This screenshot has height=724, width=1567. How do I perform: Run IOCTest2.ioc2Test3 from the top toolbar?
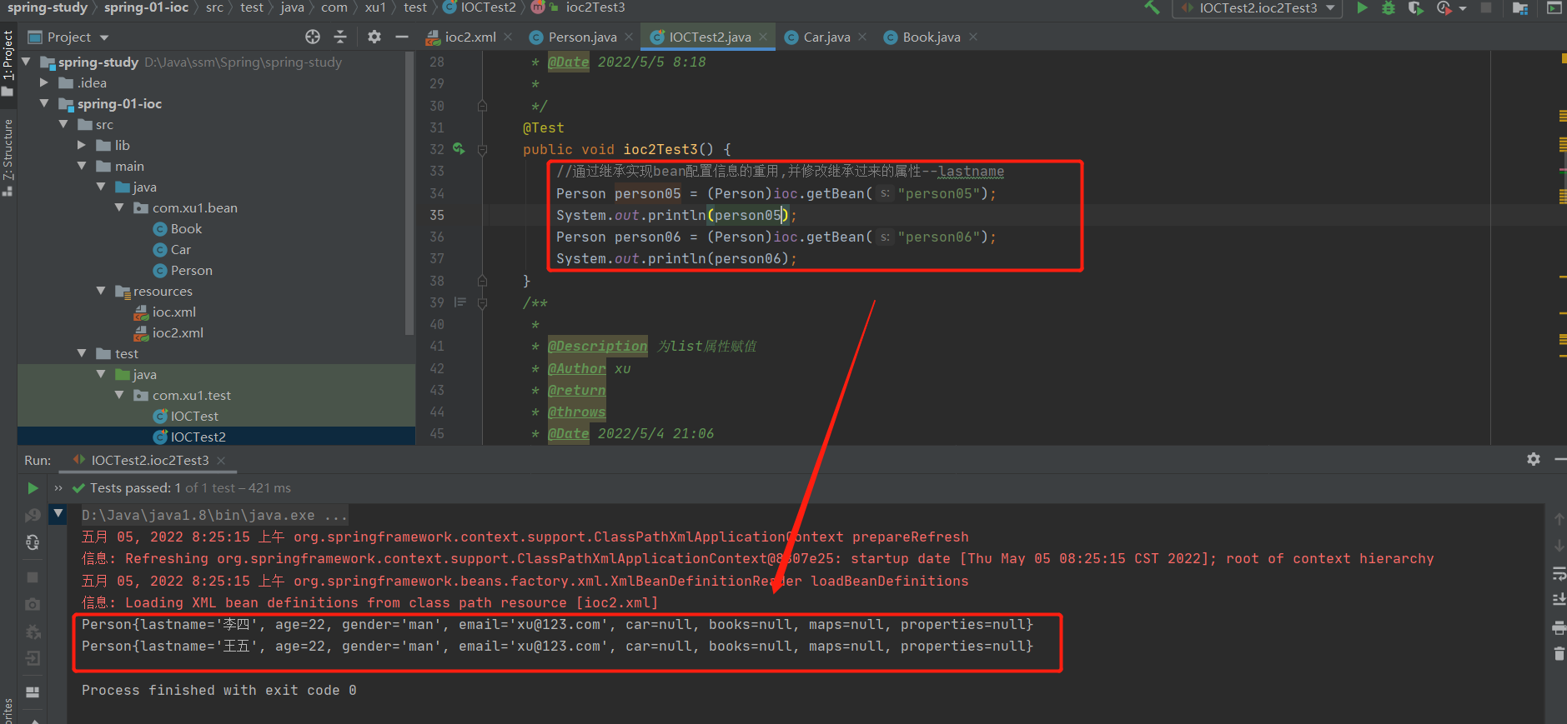(1362, 7)
